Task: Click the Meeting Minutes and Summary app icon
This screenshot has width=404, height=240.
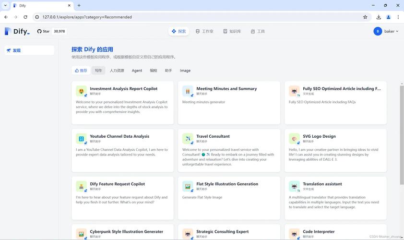Action: (188, 91)
